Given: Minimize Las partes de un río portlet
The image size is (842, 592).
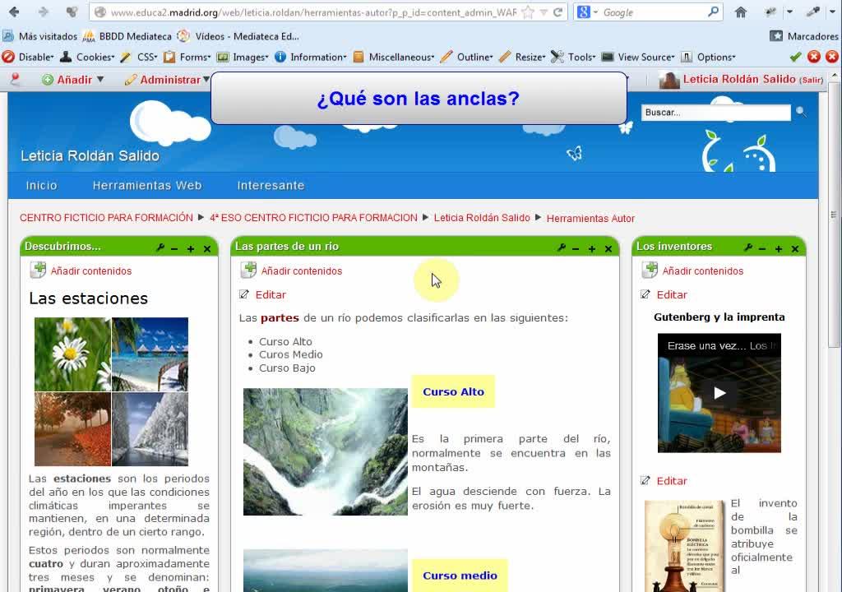Looking at the screenshot, I should [x=576, y=249].
